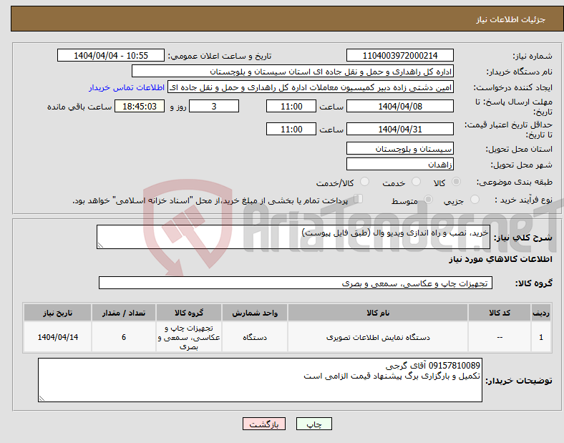
Task: Click the request creator field امین دشتی زاده
Action: pyautogui.click(x=311, y=87)
